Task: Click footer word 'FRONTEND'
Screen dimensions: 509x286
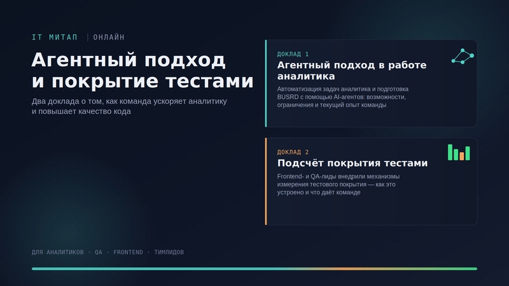Action: [128, 252]
